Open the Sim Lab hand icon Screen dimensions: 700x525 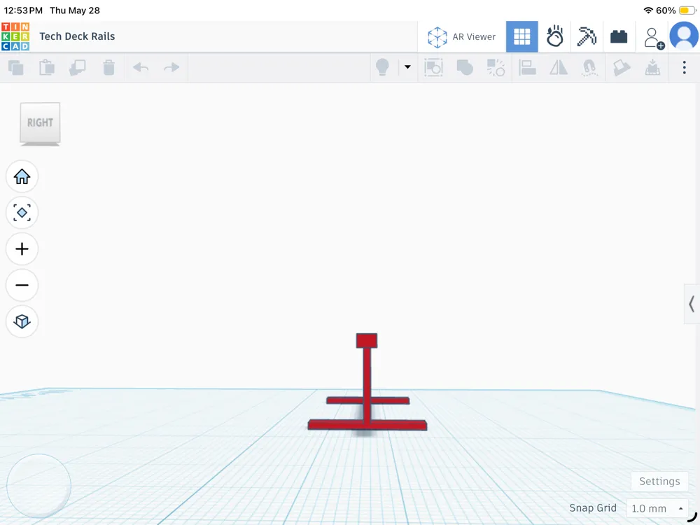click(554, 36)
